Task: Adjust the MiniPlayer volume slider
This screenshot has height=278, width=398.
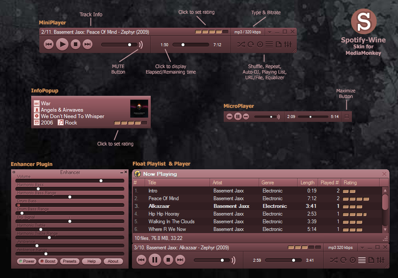Action: point(119,45)
